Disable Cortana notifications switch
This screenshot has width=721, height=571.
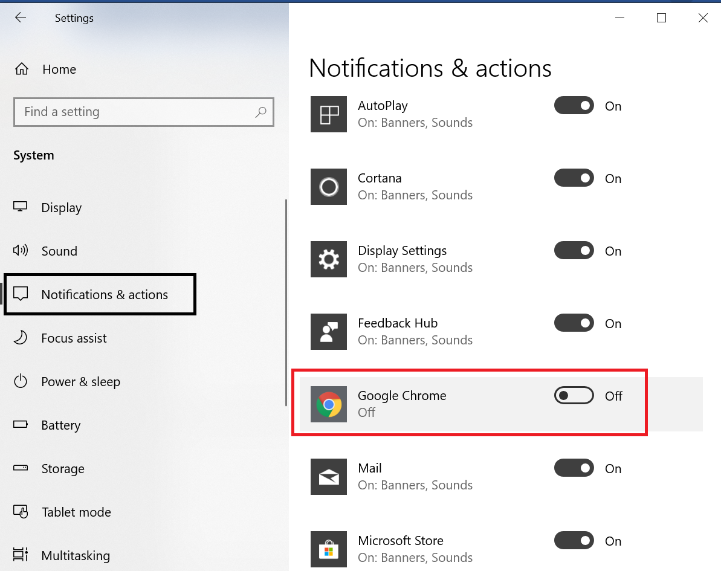(574, 178)
